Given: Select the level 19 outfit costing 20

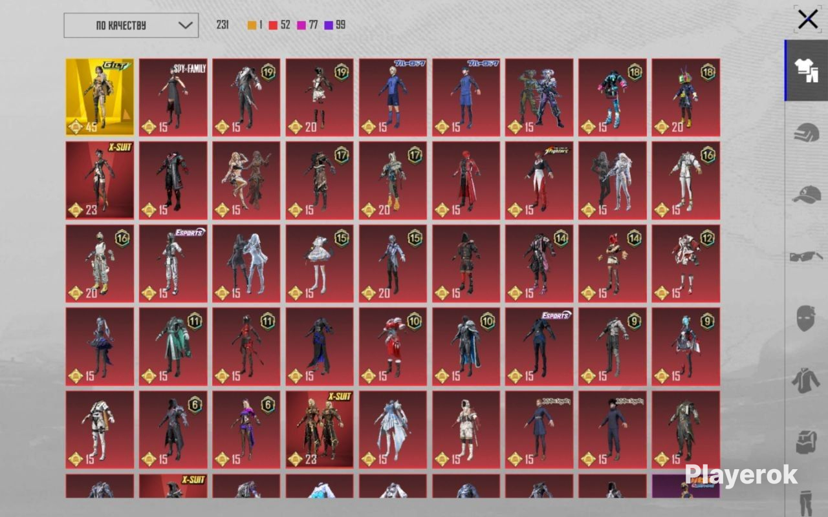Looking at the screenshot, I should tap(320, 97).
